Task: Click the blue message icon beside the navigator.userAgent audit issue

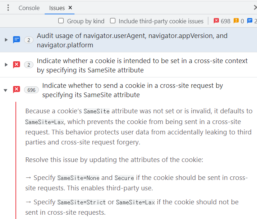Action: [x=17, y=40]
